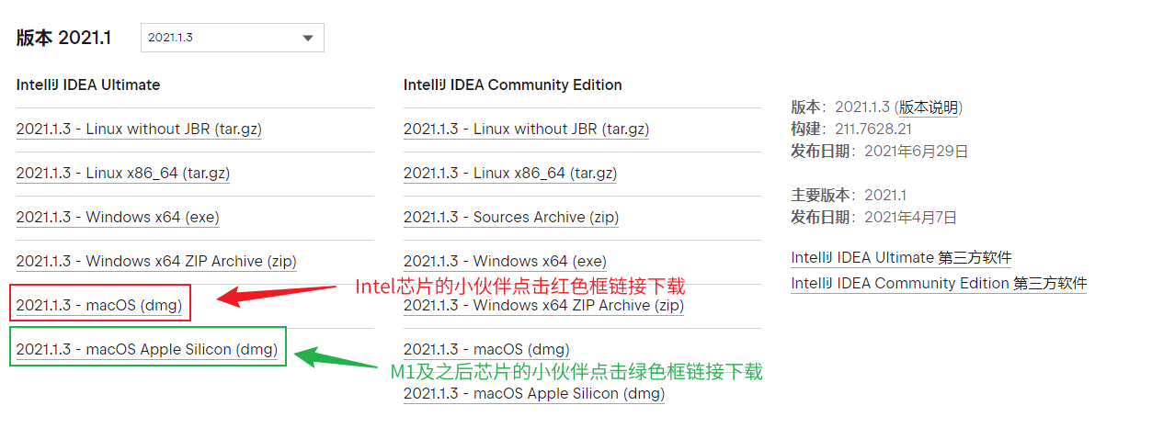The height and width of the screenshot is (428, 1152).
Task: Click the red arrow annotation
Action: (x=275, y=295)
